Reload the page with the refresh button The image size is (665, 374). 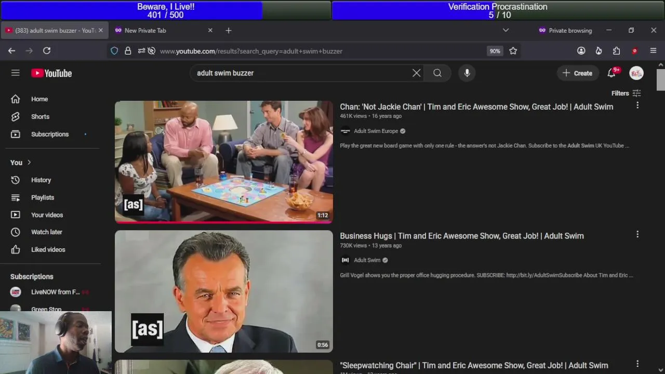(x=47, y=51)
